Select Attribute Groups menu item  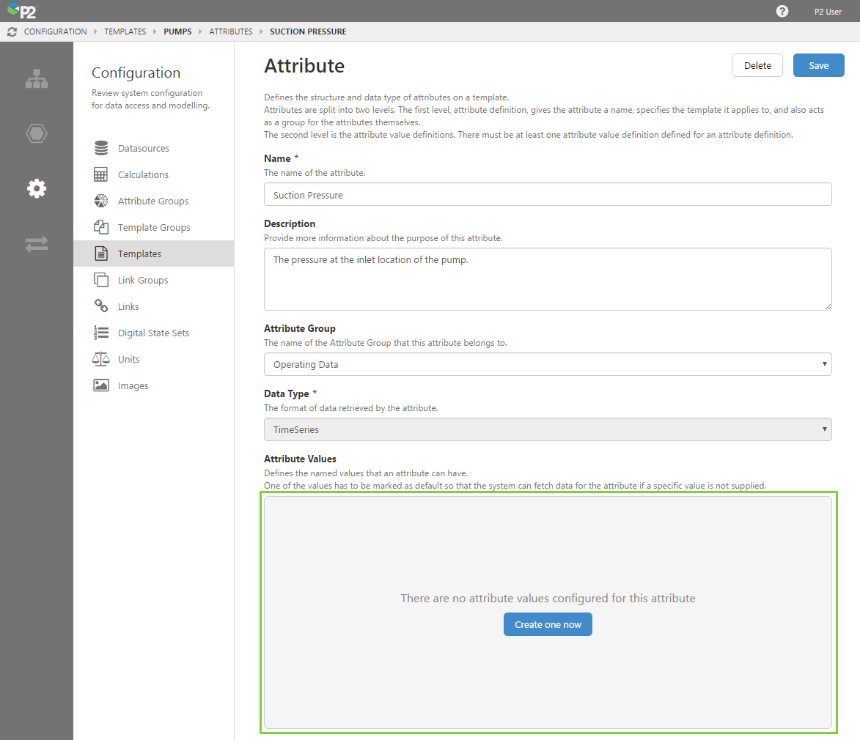click(x=152, y=201)
